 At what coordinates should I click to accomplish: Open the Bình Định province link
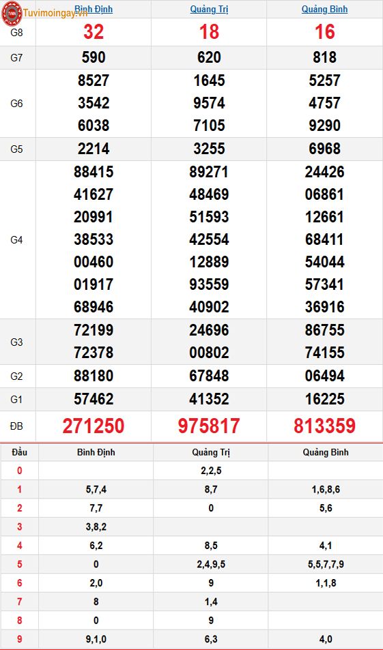(x=94, y=9)
